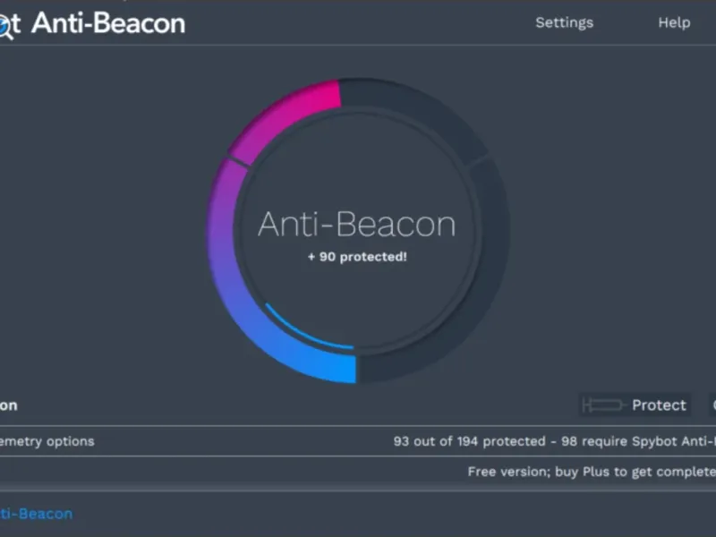Open the blue Anti-Beacon link at bottom
This screenshot has width=716, height=537.
[x=36, y=514]
